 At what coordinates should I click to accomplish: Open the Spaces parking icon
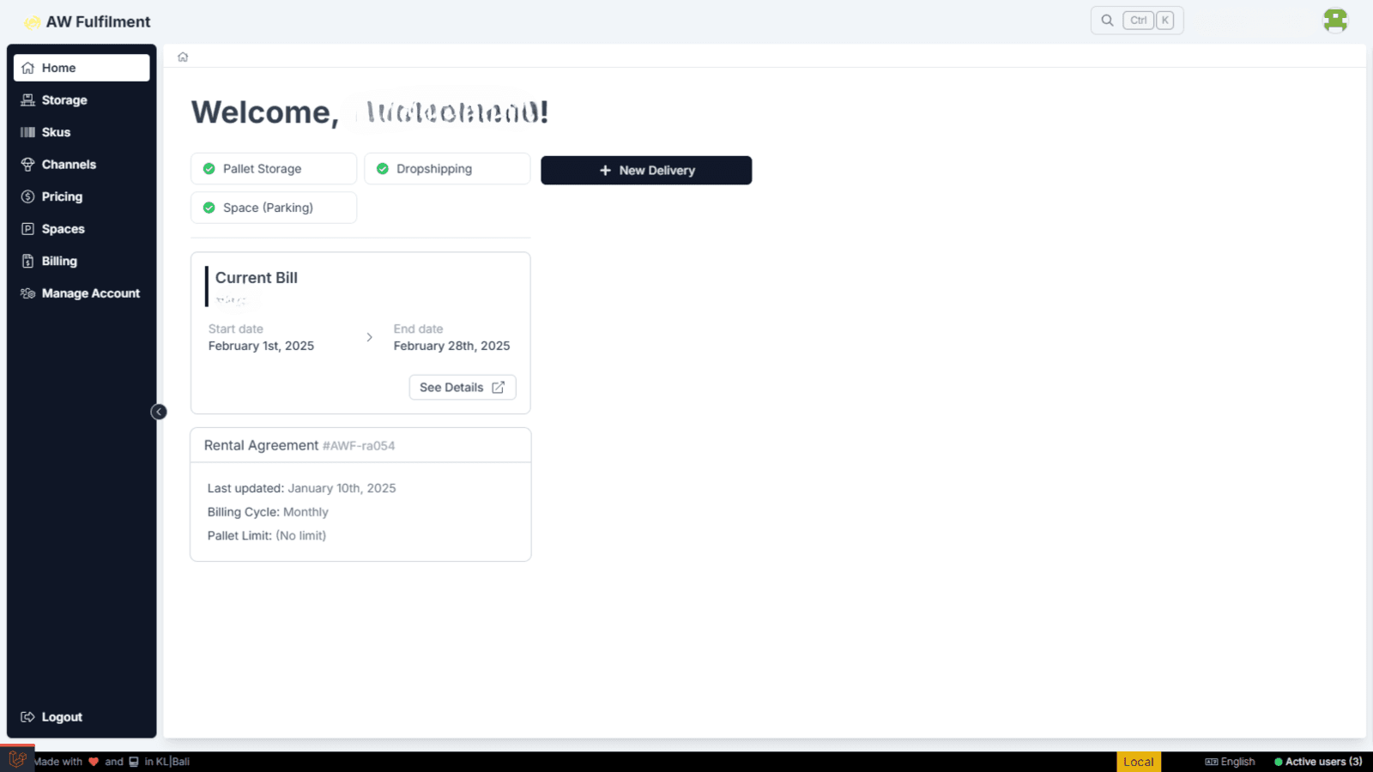click(27, 229)
